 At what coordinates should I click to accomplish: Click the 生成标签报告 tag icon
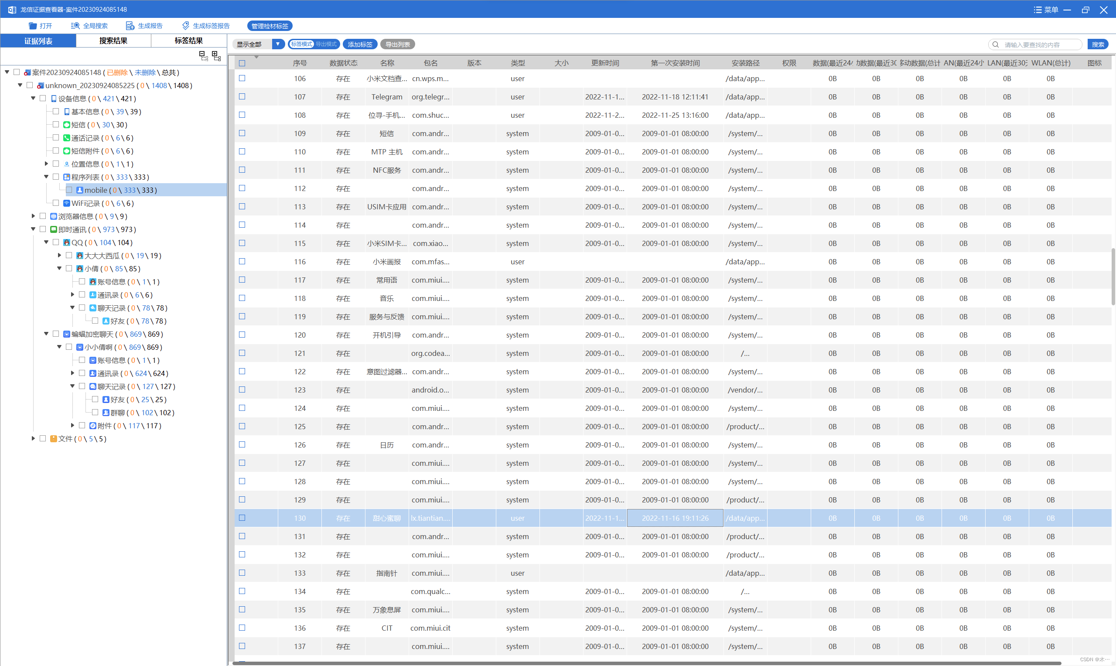click(x=185, y=26)
